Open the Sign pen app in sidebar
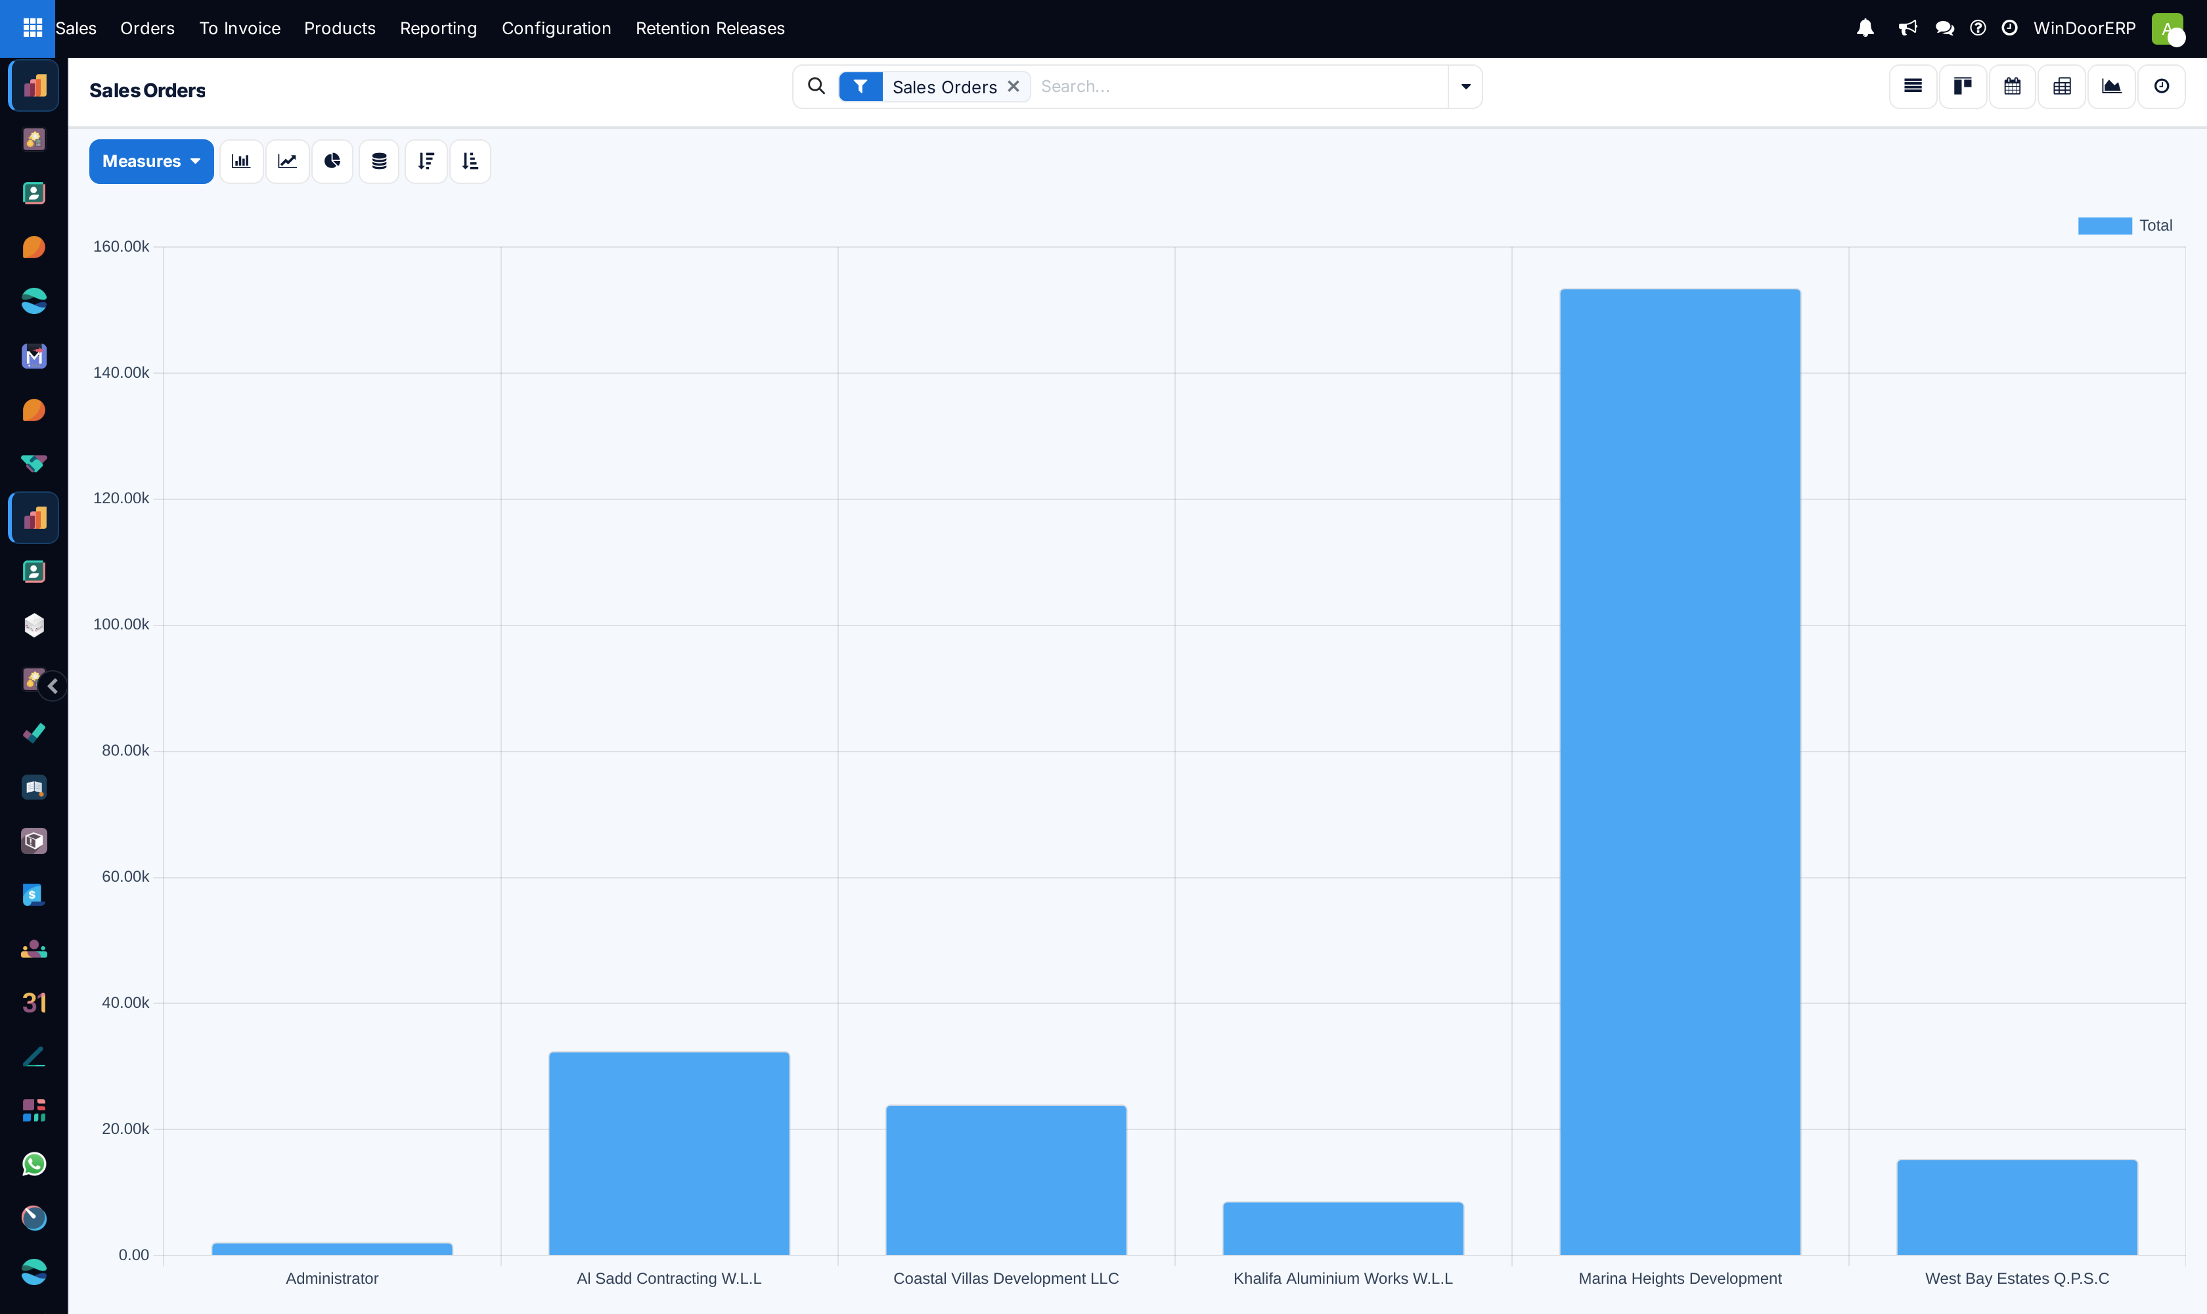 pyautogui.click(x=33, y=1056)
